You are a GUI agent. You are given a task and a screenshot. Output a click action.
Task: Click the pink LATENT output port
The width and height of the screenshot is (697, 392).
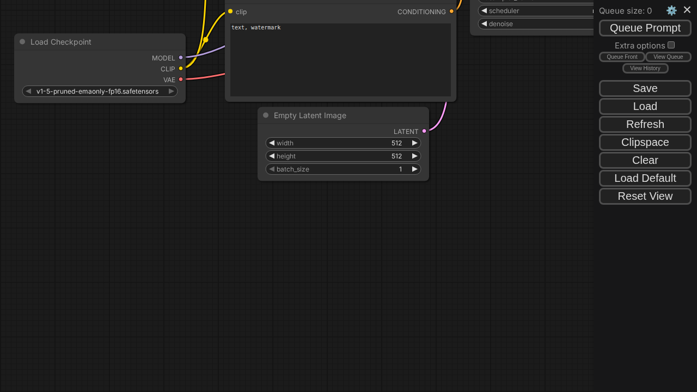(x=424, y=131)
